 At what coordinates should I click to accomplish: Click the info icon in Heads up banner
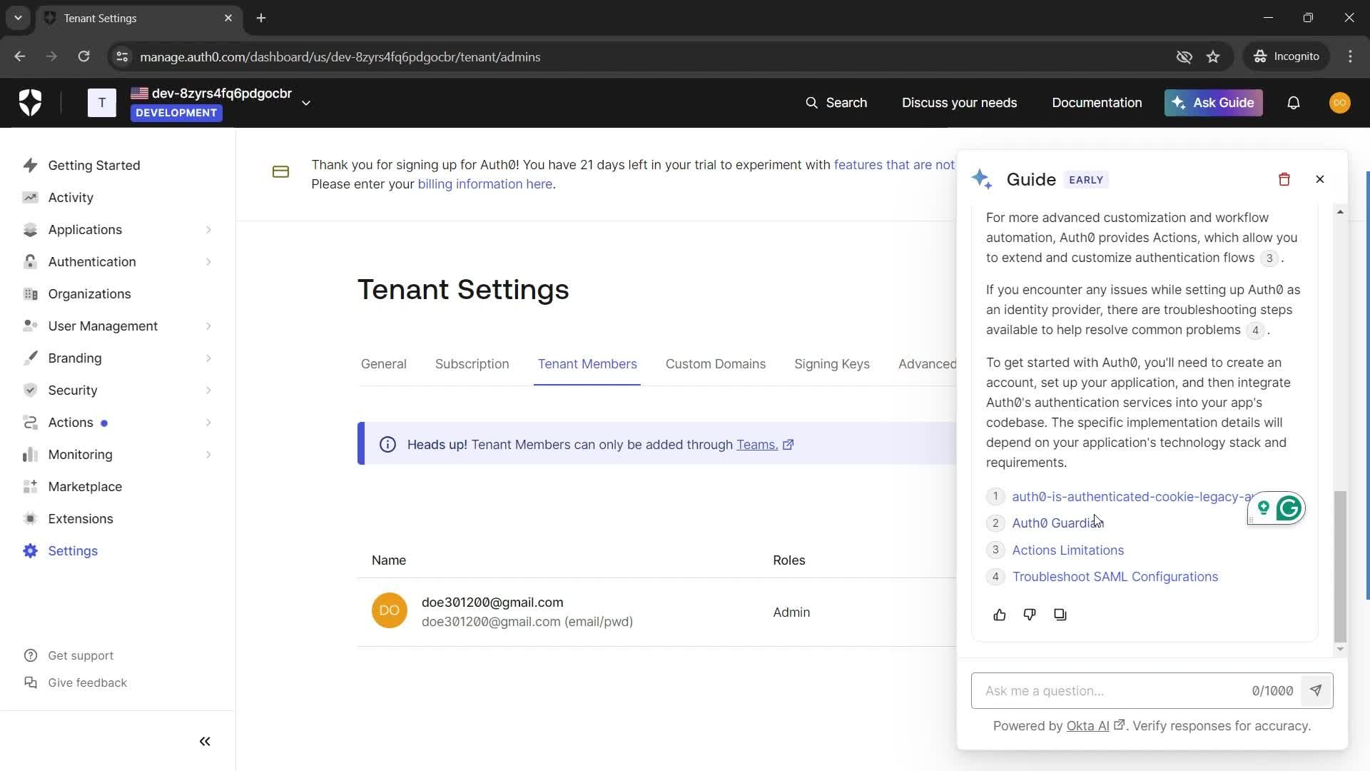point(387,445)
